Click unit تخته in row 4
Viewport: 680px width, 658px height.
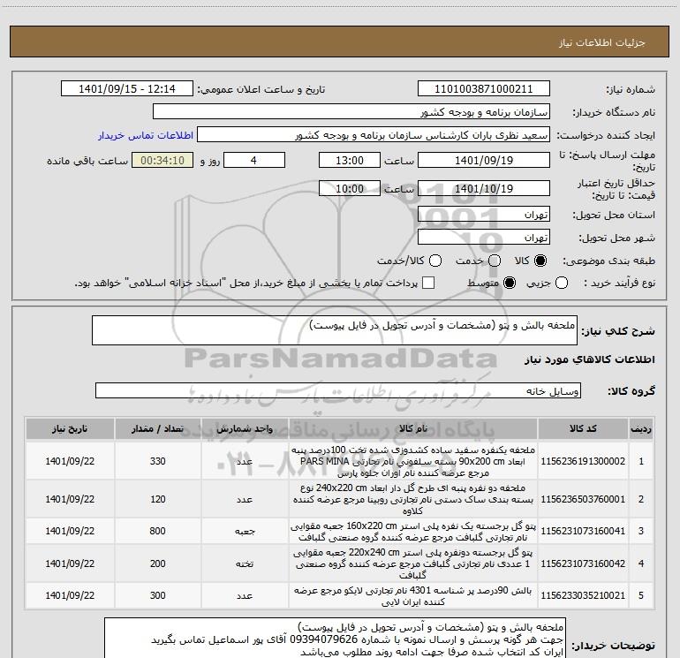(245, 563)
